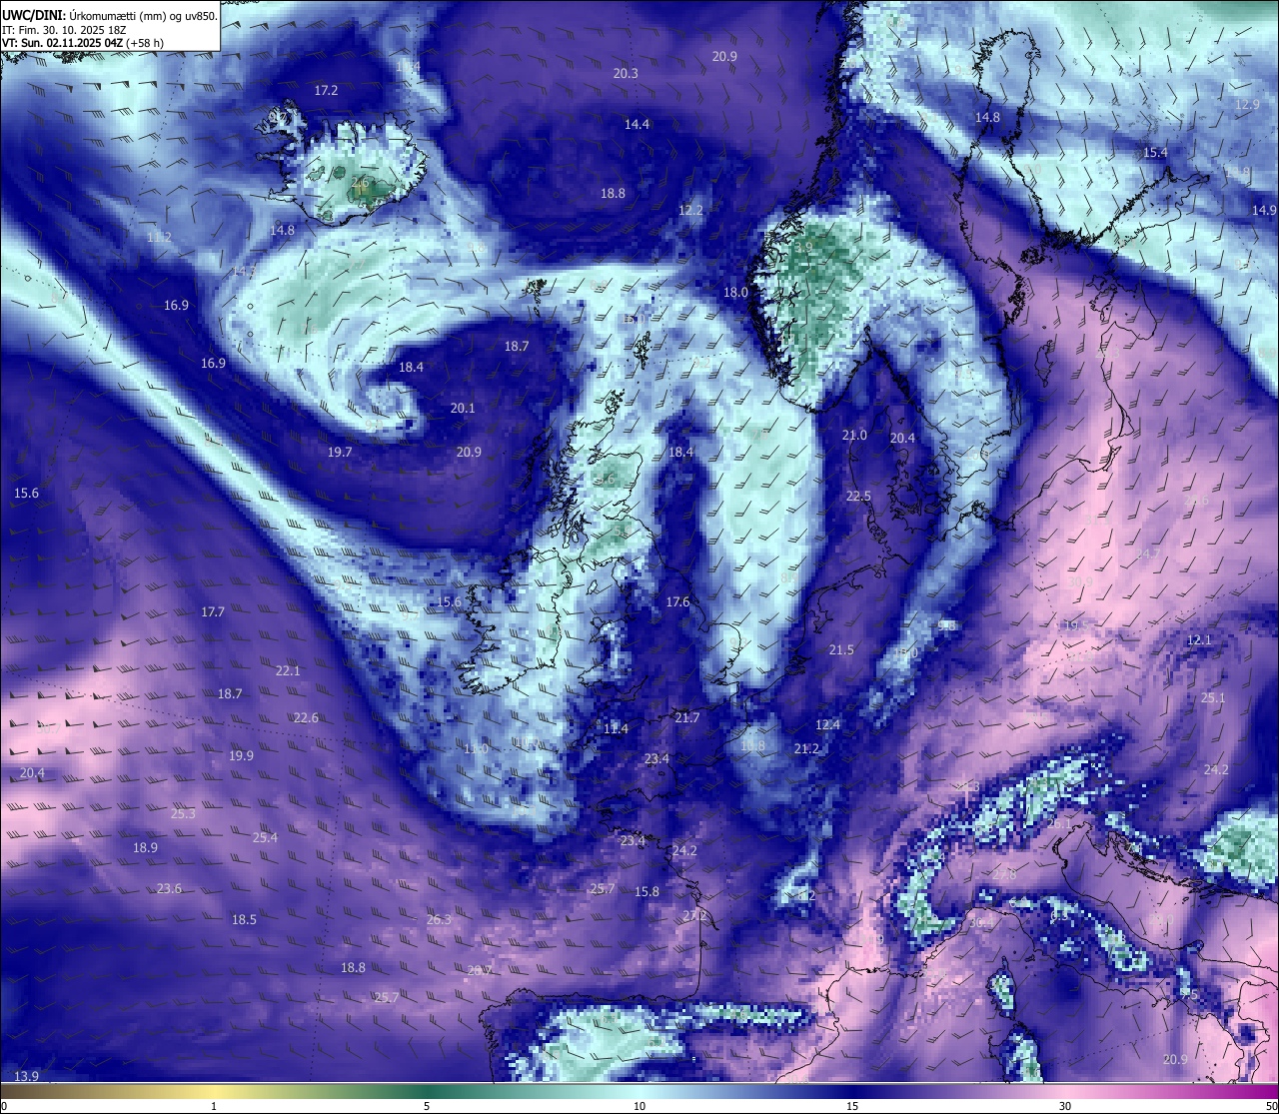The image size is (1279, 1114).
Task: Click the 20.3 value at the top of the map
Action: (x=626, y=73)
